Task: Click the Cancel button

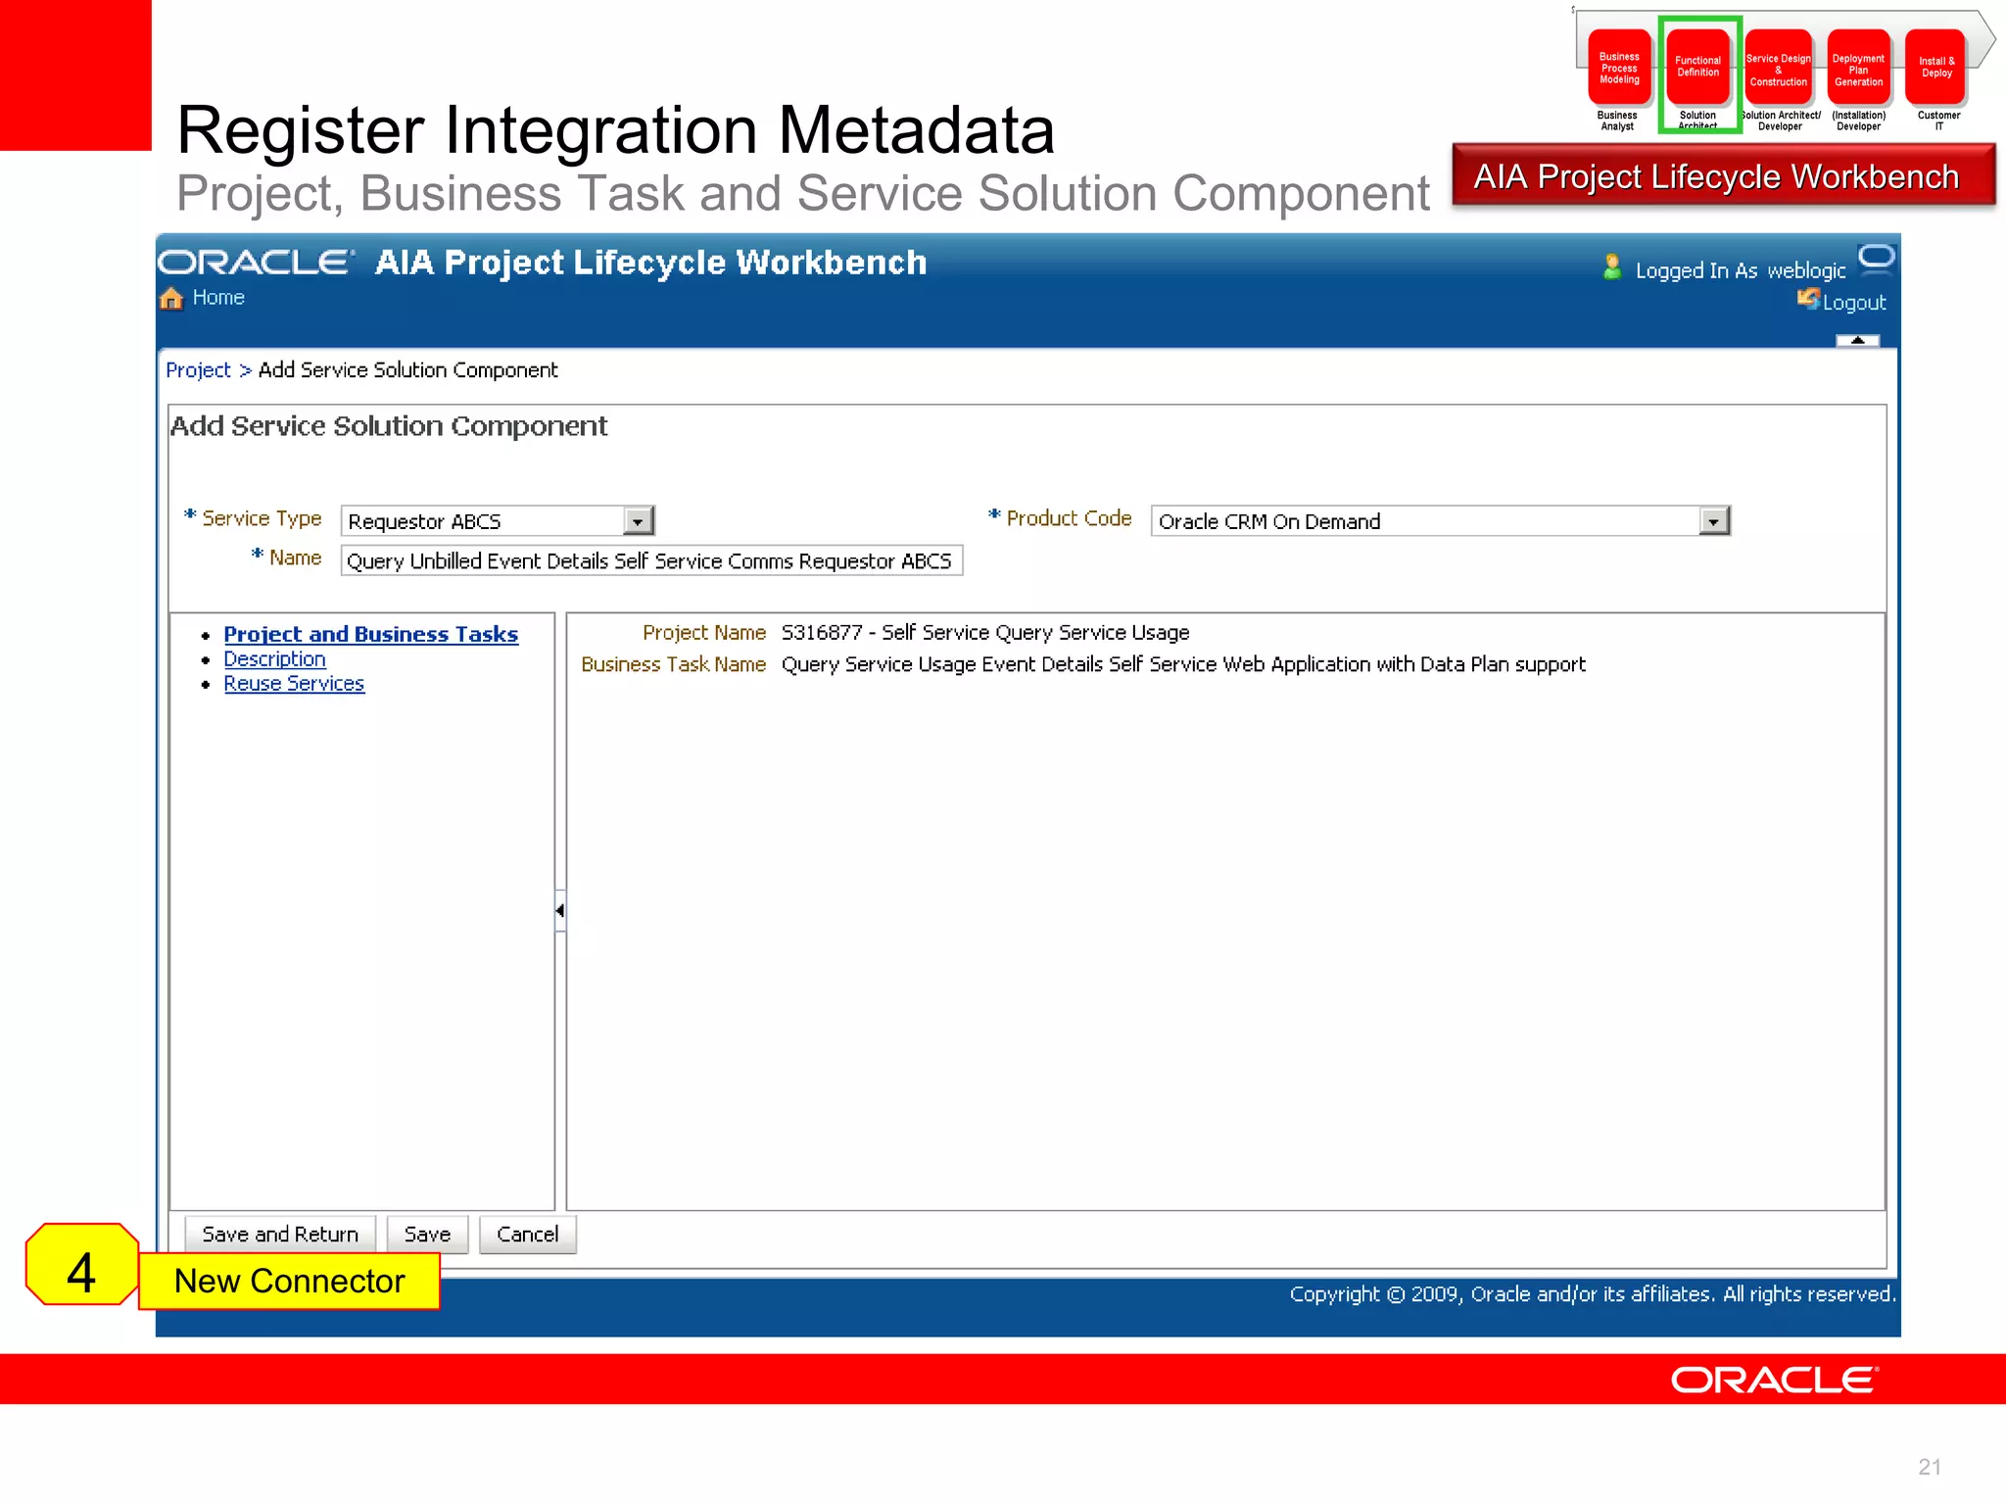Action: point(527,1235)
